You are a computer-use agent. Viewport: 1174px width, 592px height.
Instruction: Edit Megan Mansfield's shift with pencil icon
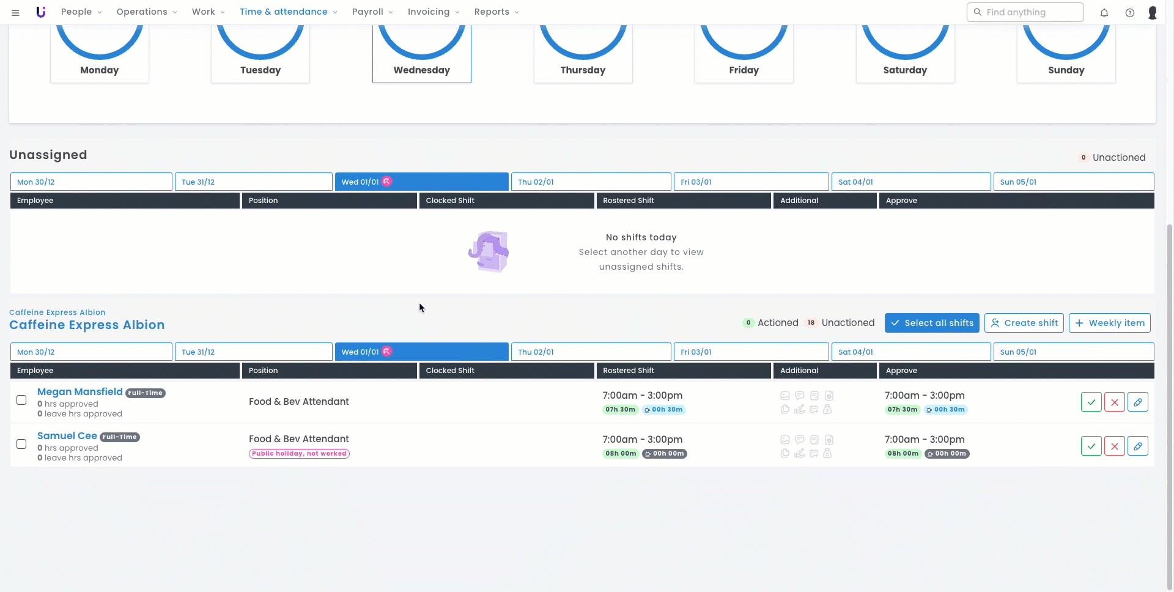pyautogui.click(x=1137, y=402)
